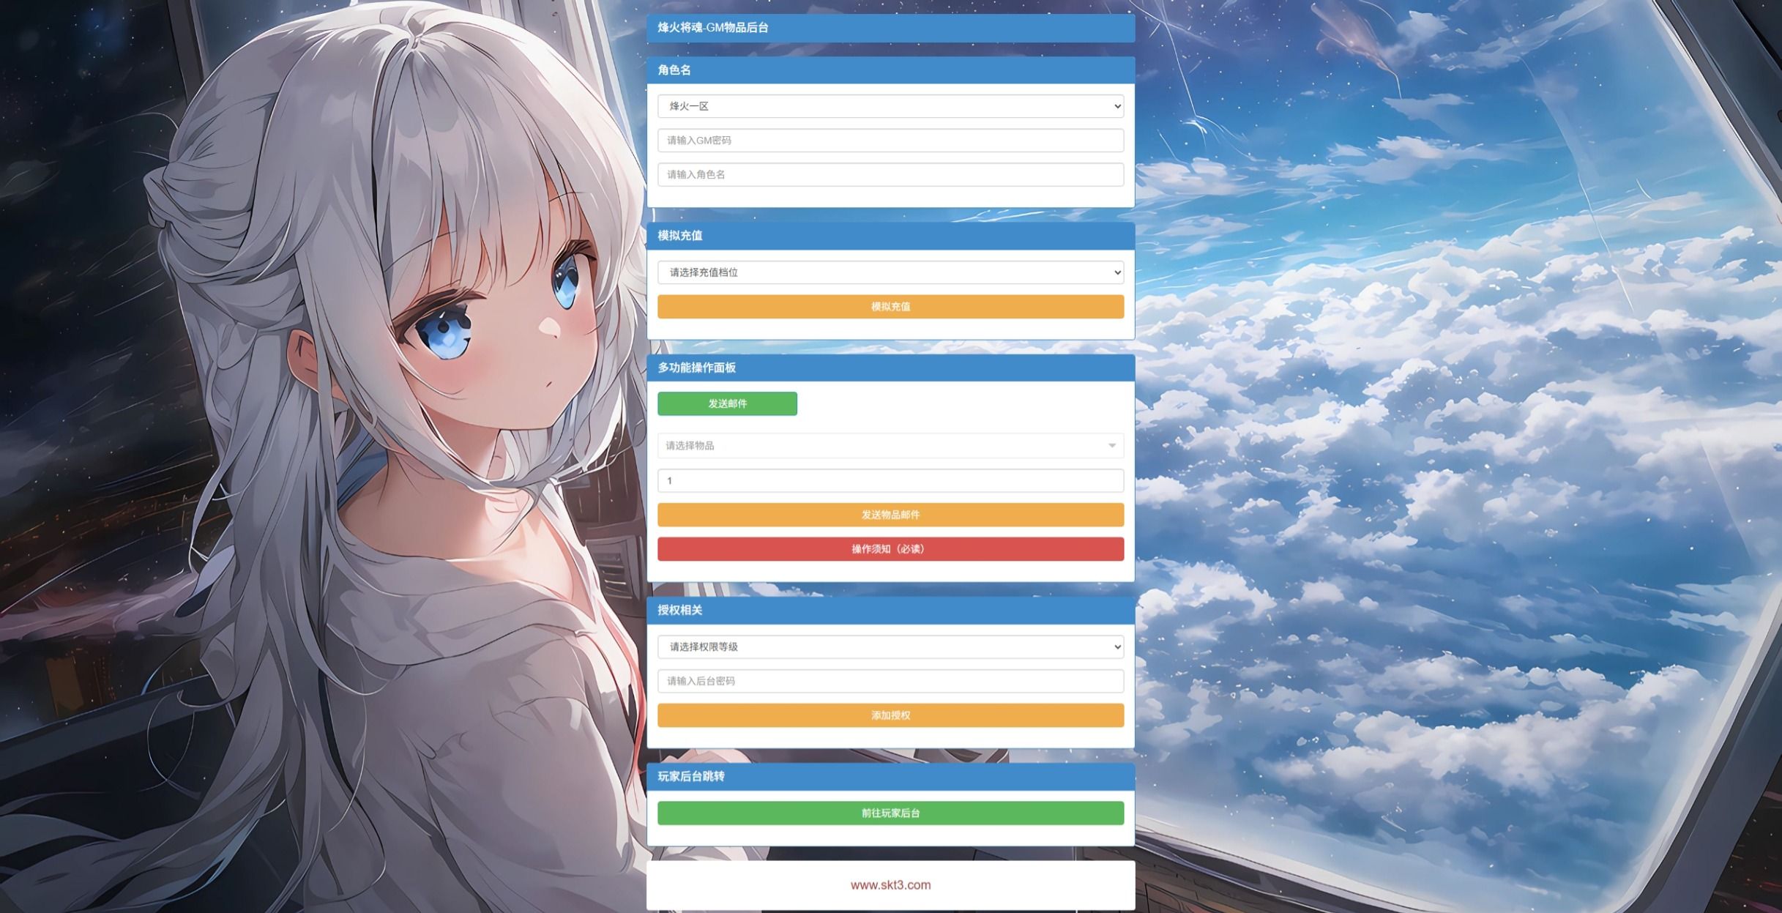Expand the 请选择充值档位 dropdown

point(890,272)
